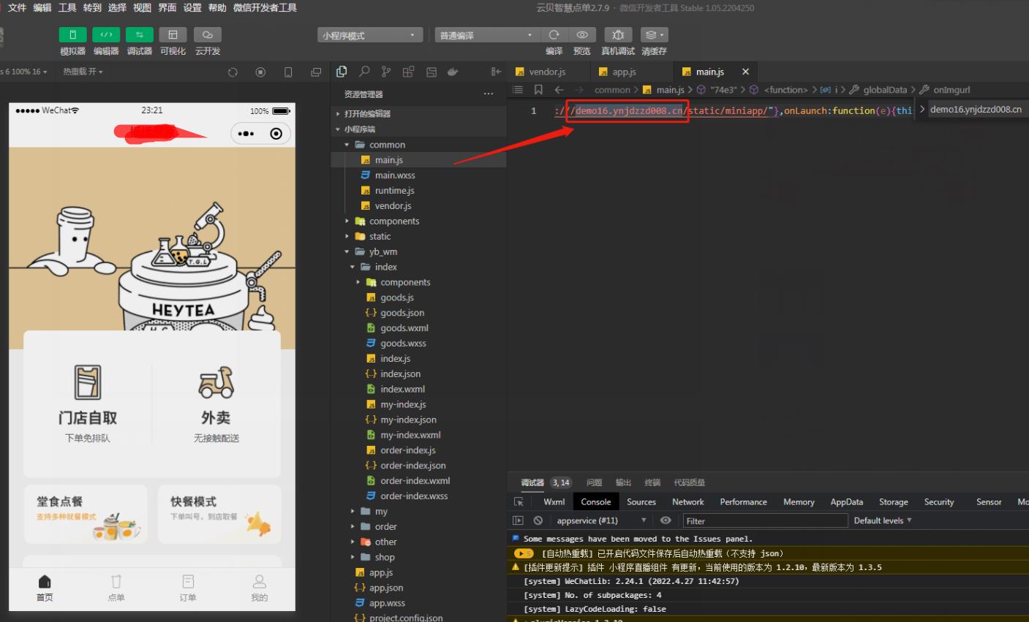Open the source control branch icon
1029x622 pixels.
coord(386,72)
